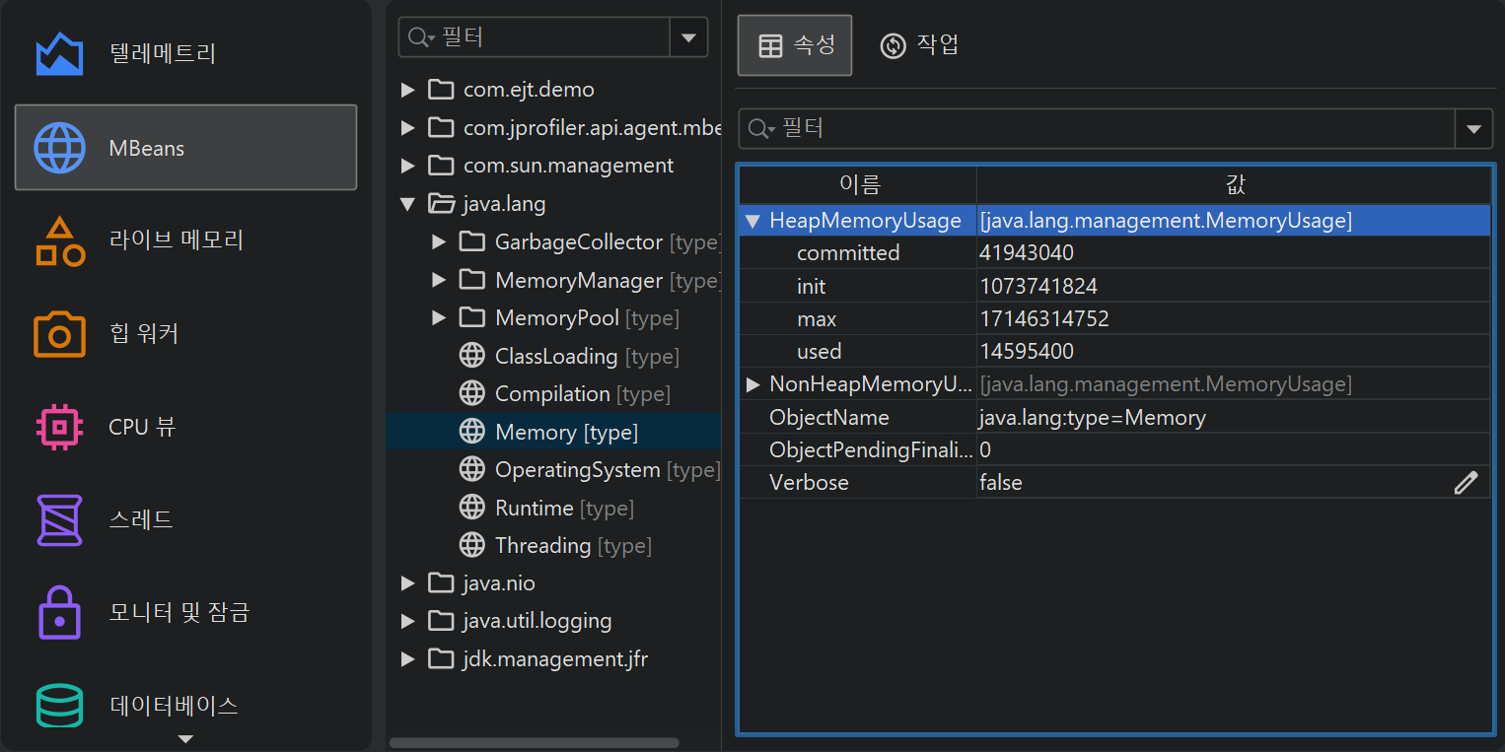Open the Telemetry (텔레메트리) section icon
This screenshot has height=752, width=1505.
coord(59,54)
